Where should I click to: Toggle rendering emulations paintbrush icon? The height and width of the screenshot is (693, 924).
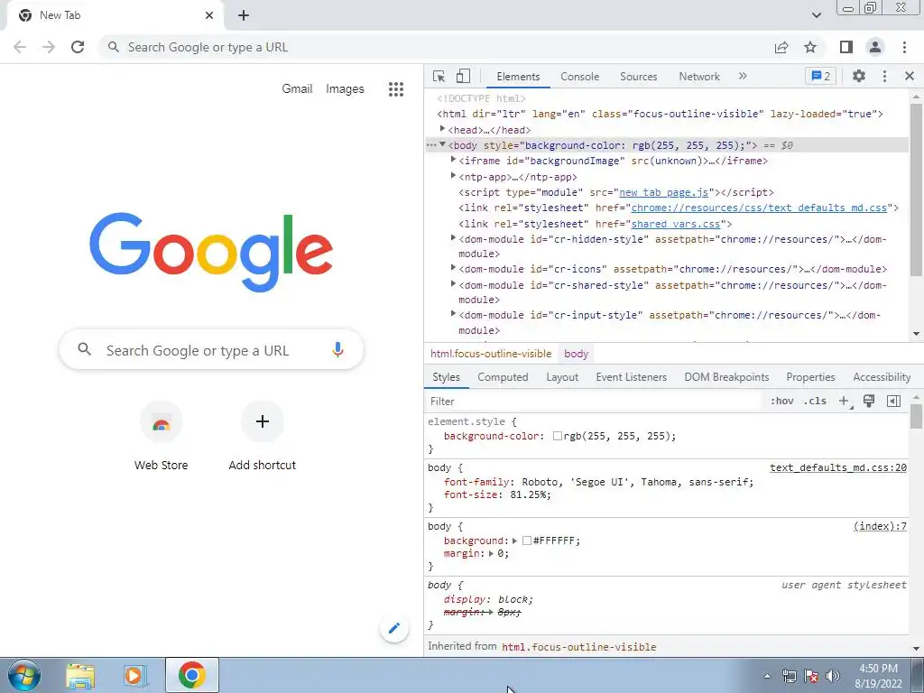point(869,401)
